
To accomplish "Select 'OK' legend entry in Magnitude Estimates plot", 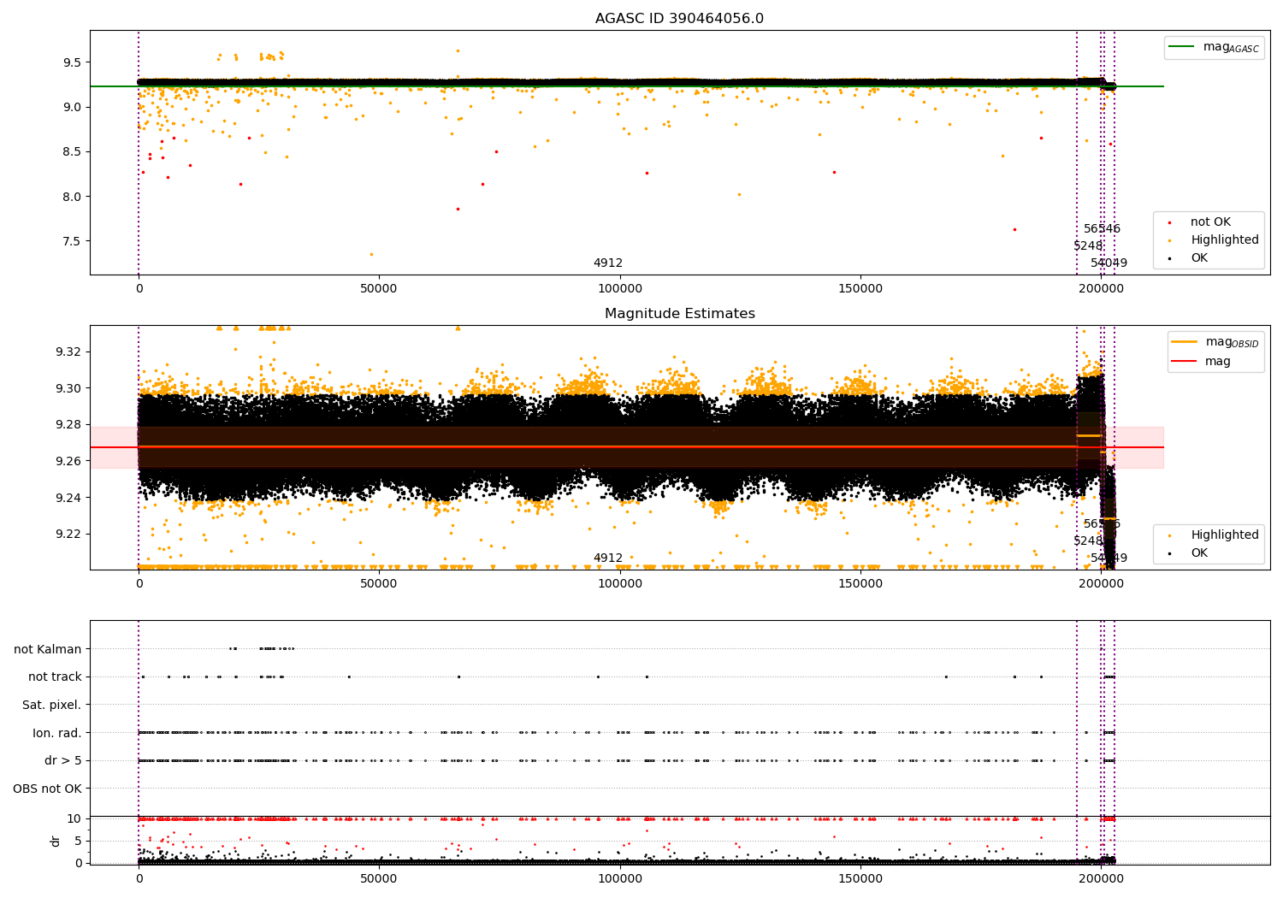I will (1198, 553).
